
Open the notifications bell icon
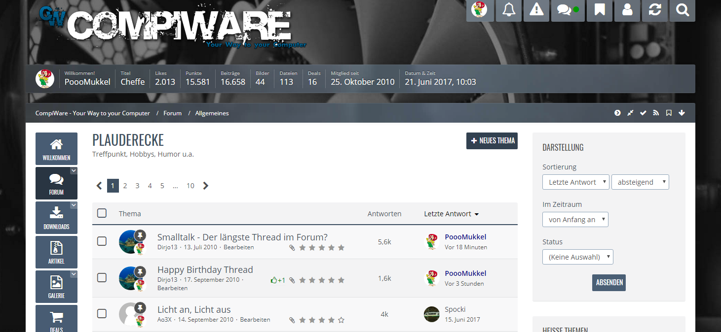coord(509,10)
